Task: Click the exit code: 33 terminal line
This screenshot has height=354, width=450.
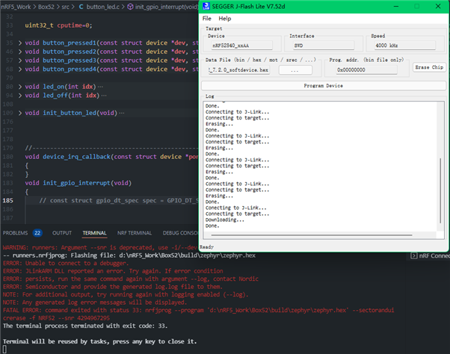Action: (85, 326)
